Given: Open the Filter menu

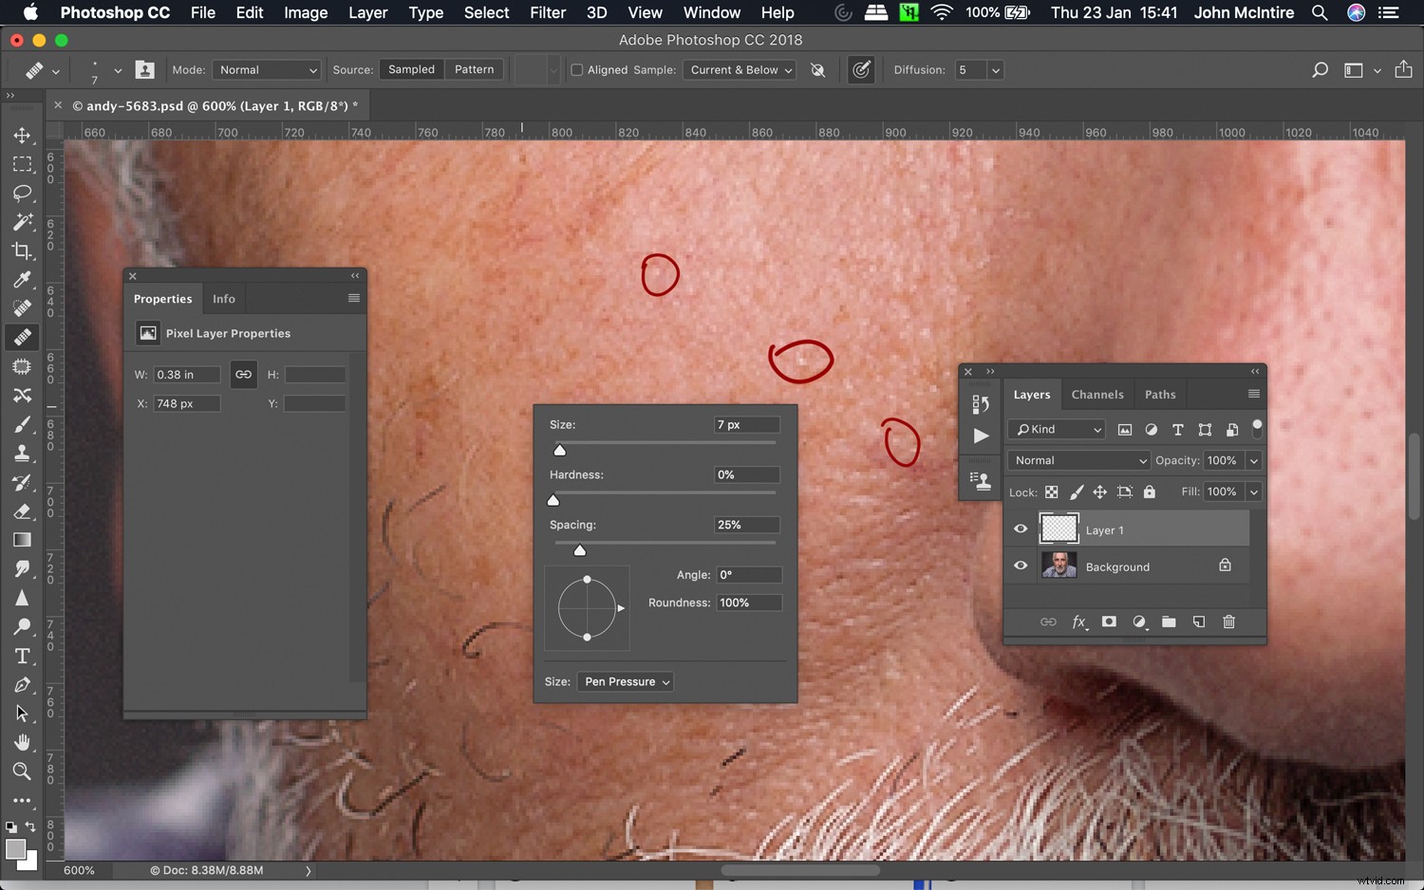Looking at the screenshot, I should (548, 12).
